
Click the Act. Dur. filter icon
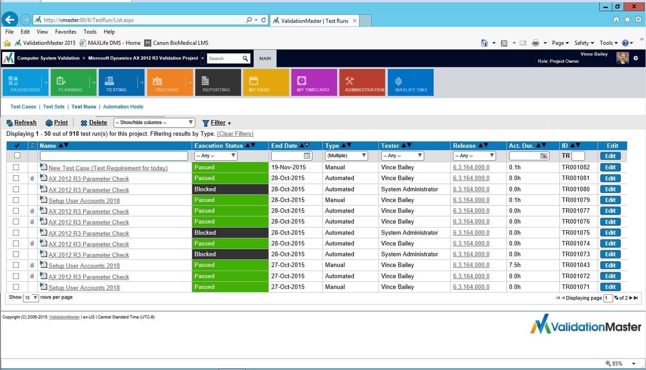pos(544,156)
